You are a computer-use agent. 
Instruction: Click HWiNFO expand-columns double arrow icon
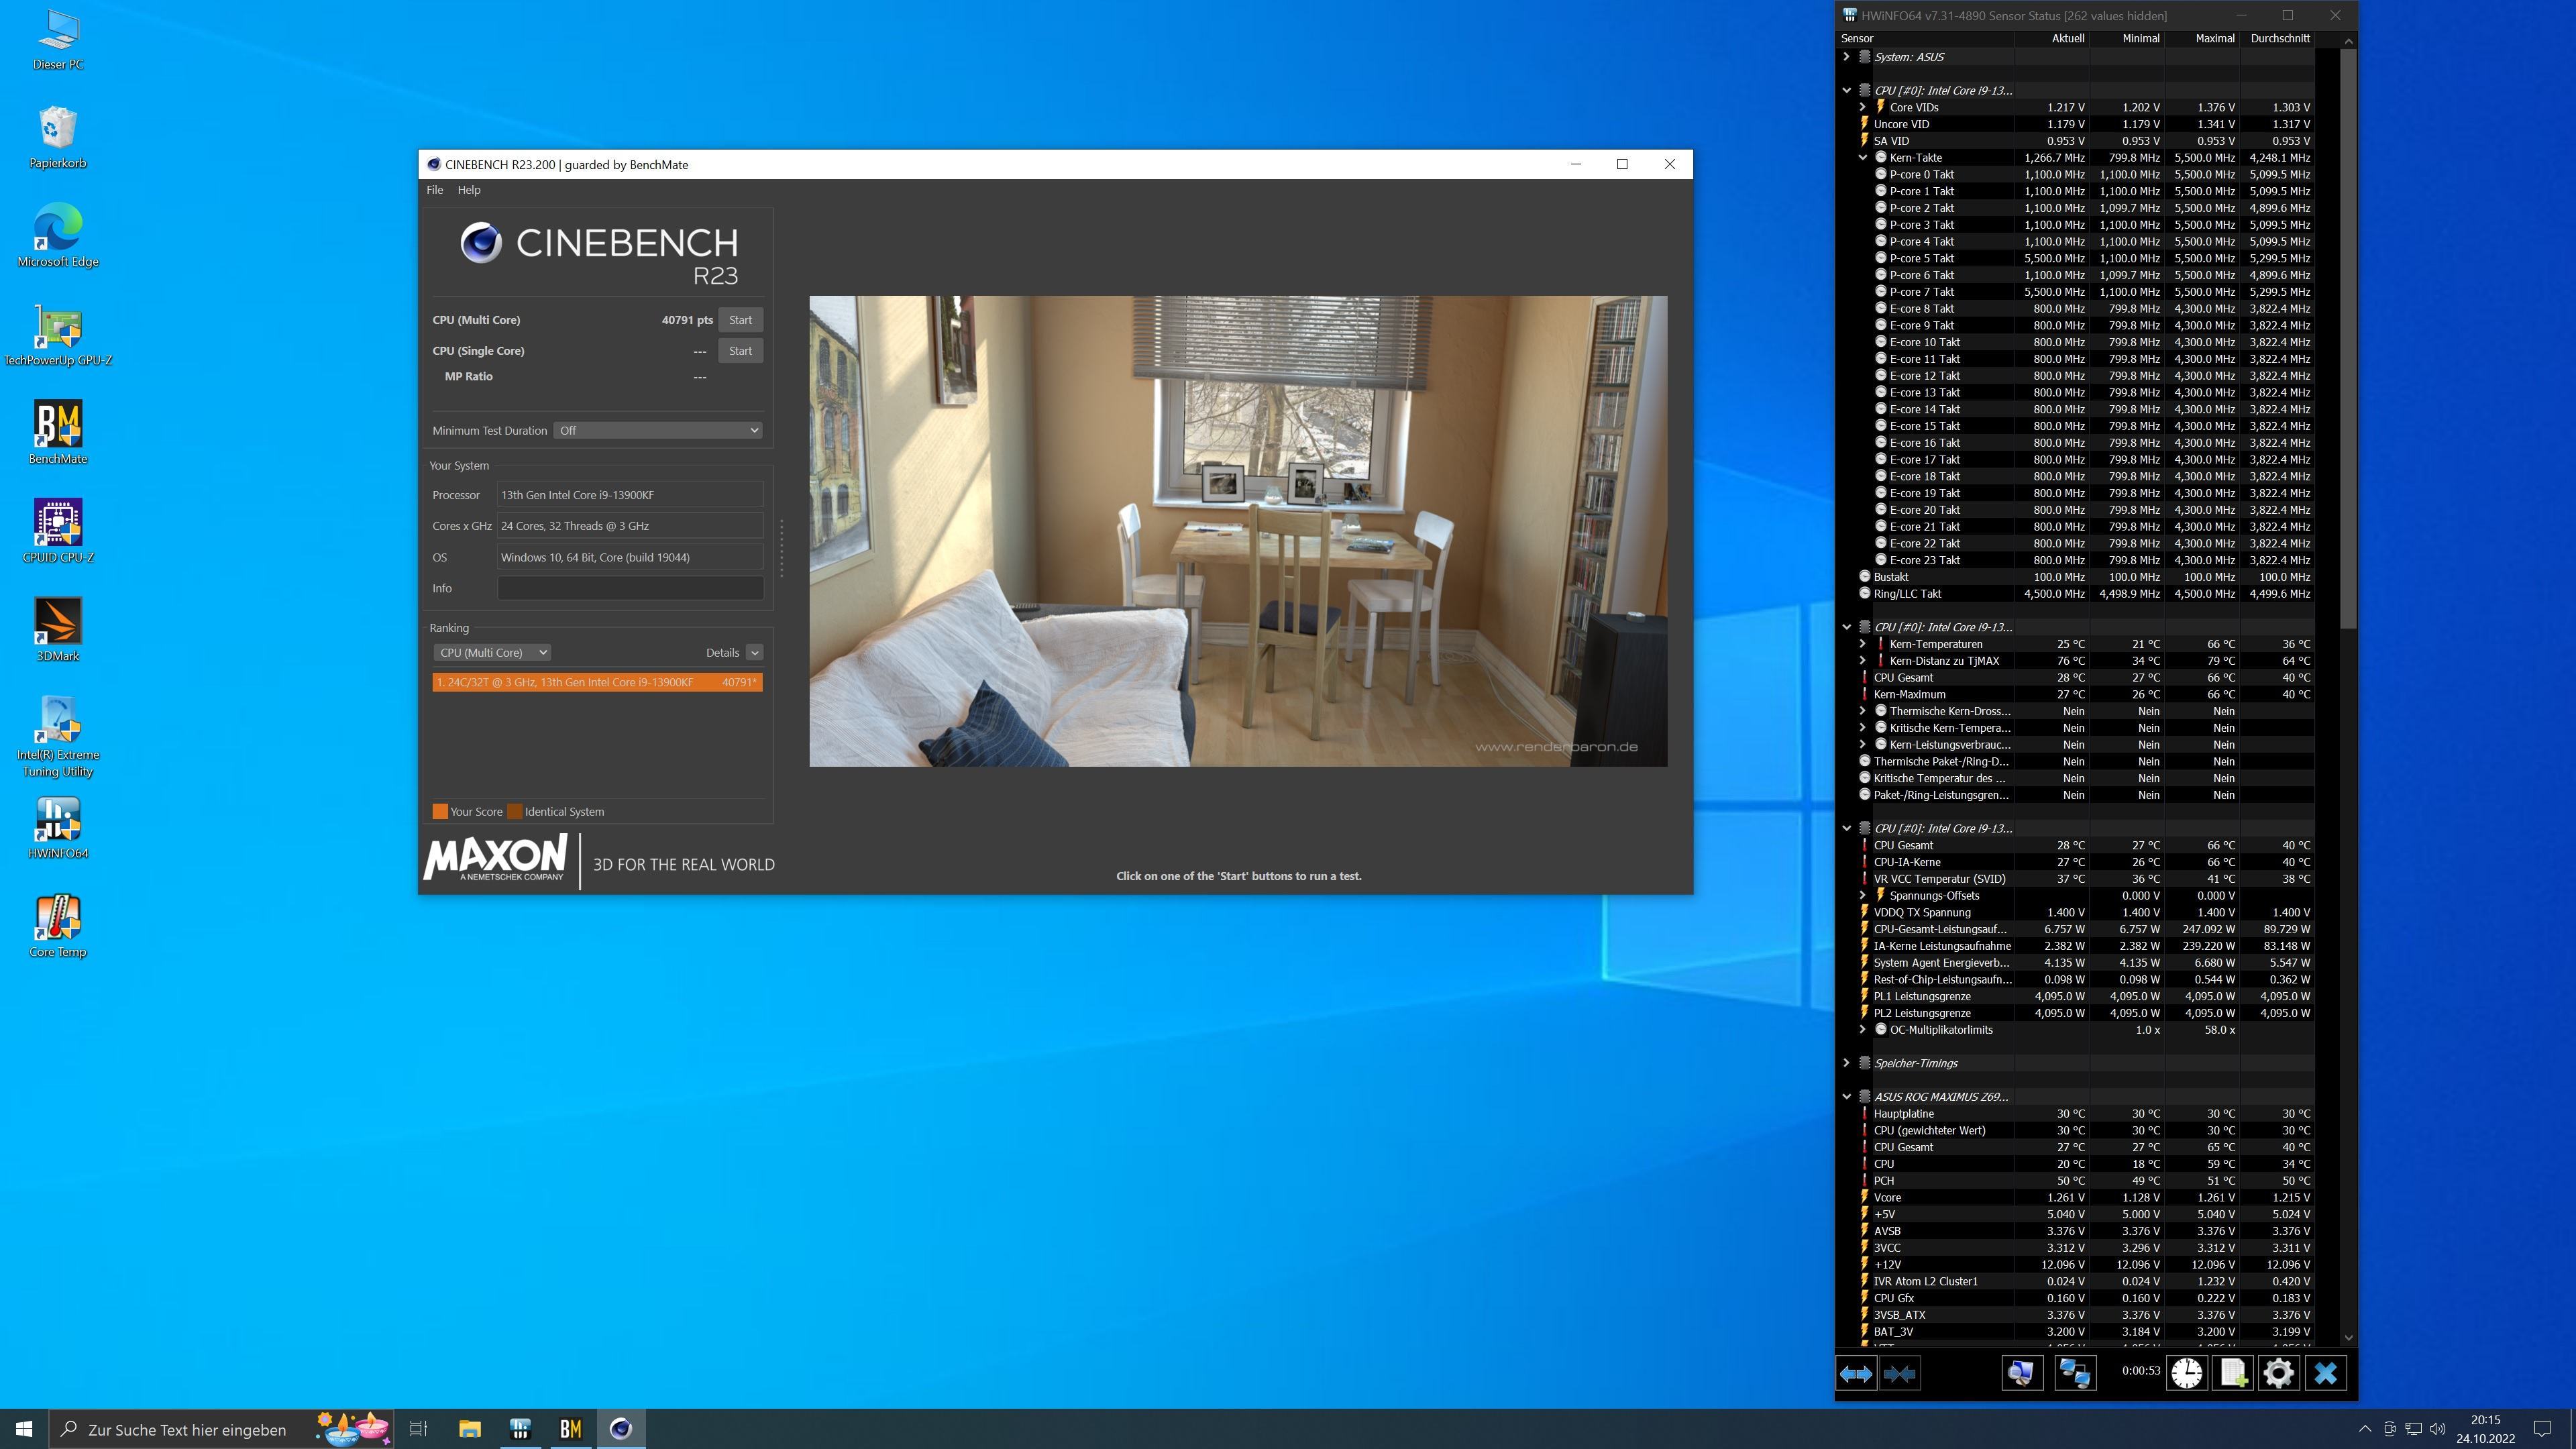point(1856,1374)
